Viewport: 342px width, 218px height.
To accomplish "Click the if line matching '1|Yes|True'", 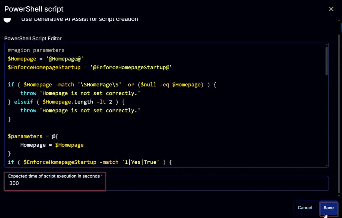I will (90, 162).
